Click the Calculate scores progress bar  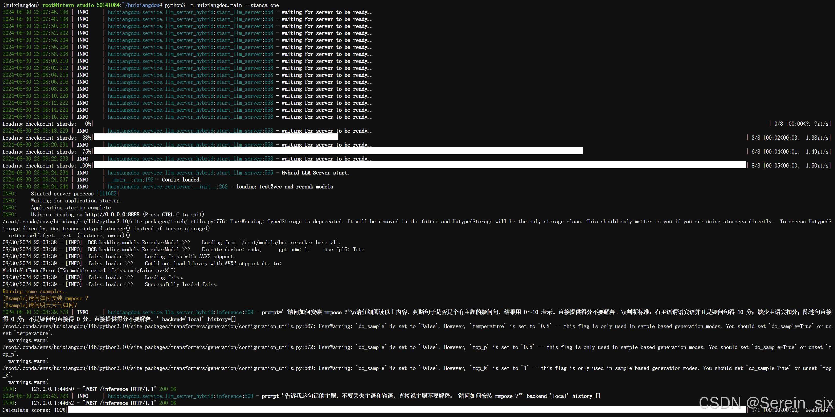point(406,410)
